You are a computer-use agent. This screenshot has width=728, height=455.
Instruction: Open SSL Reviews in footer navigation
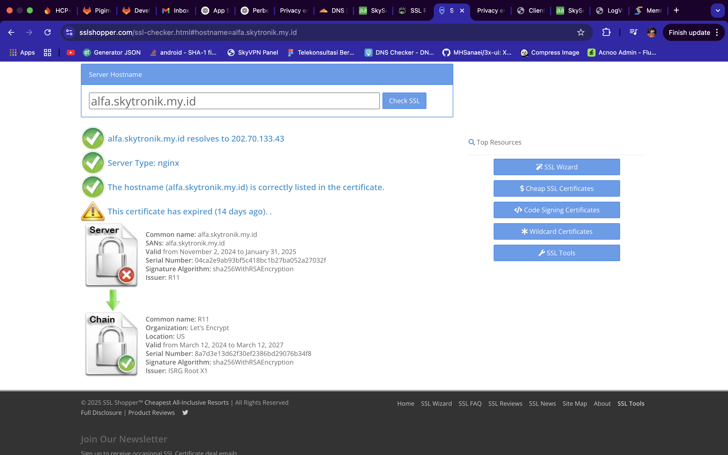pos(505,403)
